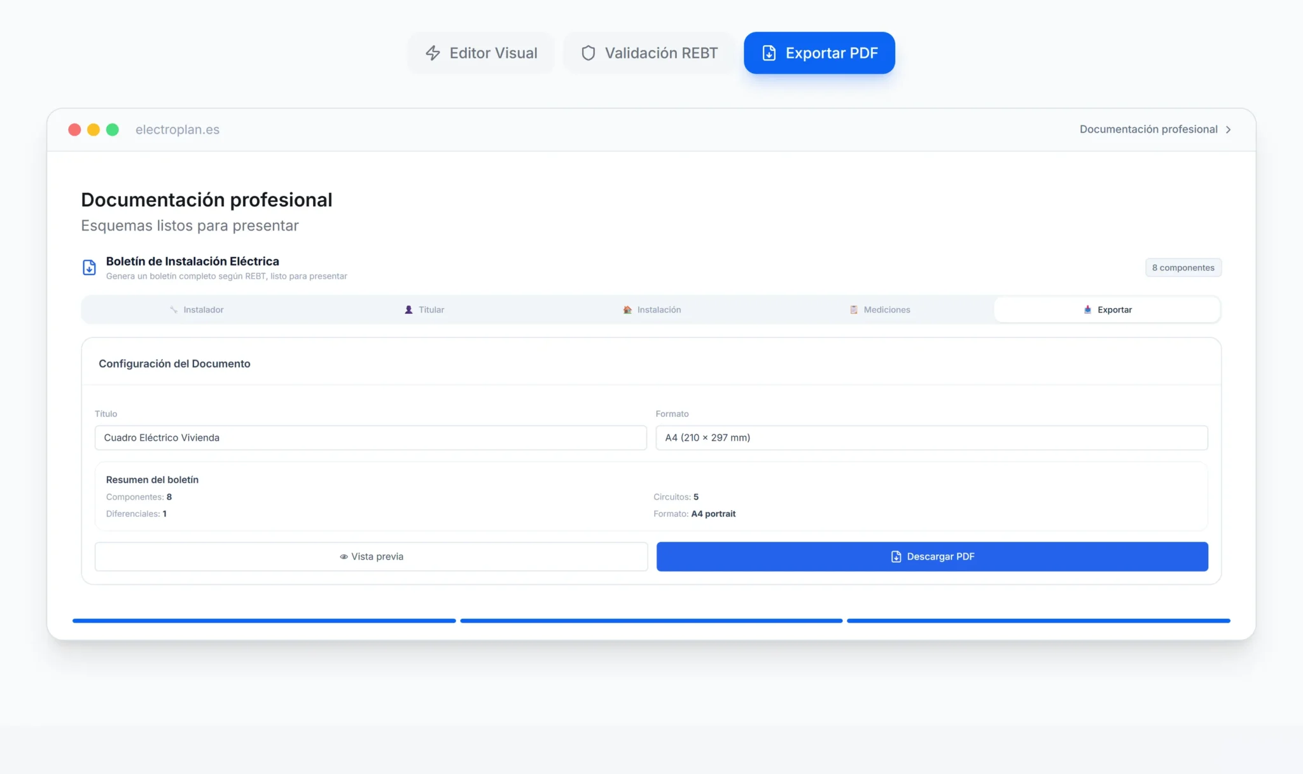Click the "Resumen del boletín" heading
Screen dimensions: 1303x774
[152, 479]
